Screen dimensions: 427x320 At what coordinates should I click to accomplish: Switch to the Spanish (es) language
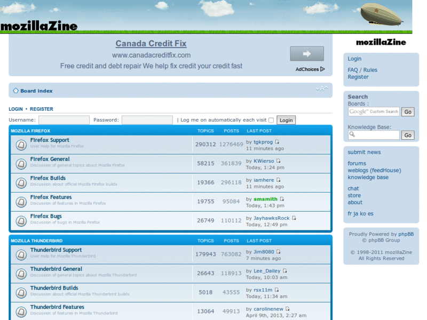[x=370, y=214]
